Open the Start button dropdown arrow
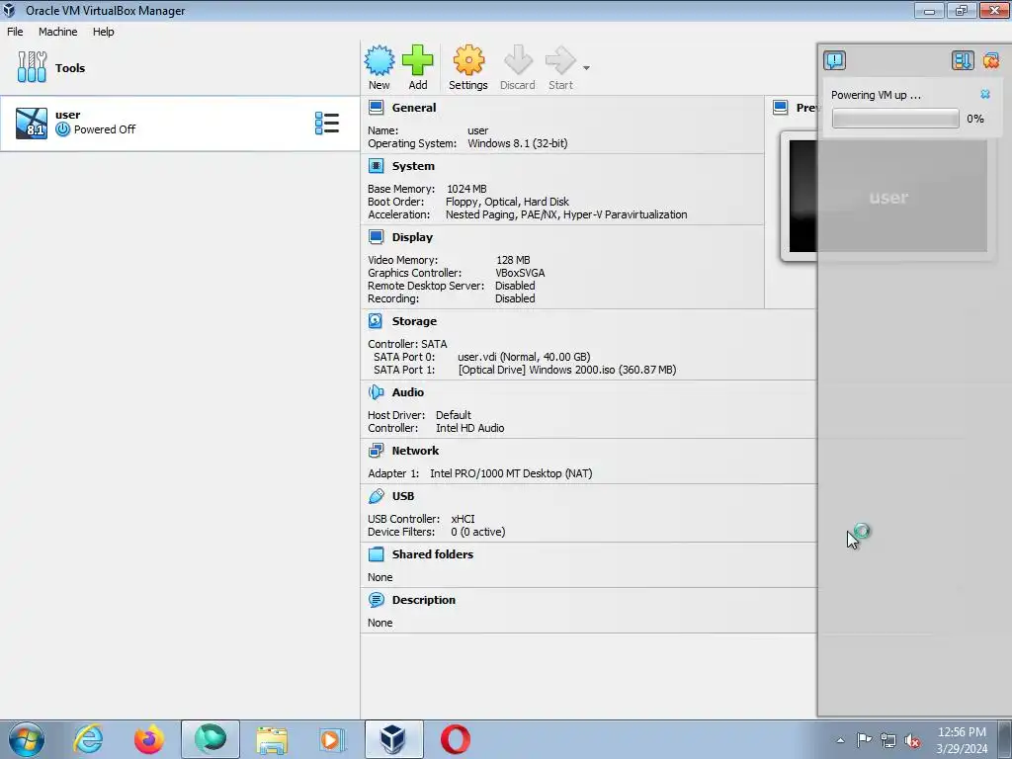Viewport: 1012px width, 759px height. tap(586, 68)
